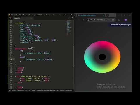Click the class="spiral-container" div line

click(32, 76)
